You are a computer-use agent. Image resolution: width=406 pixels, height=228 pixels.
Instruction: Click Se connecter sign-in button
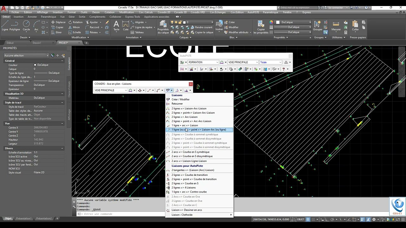point(333,8)
